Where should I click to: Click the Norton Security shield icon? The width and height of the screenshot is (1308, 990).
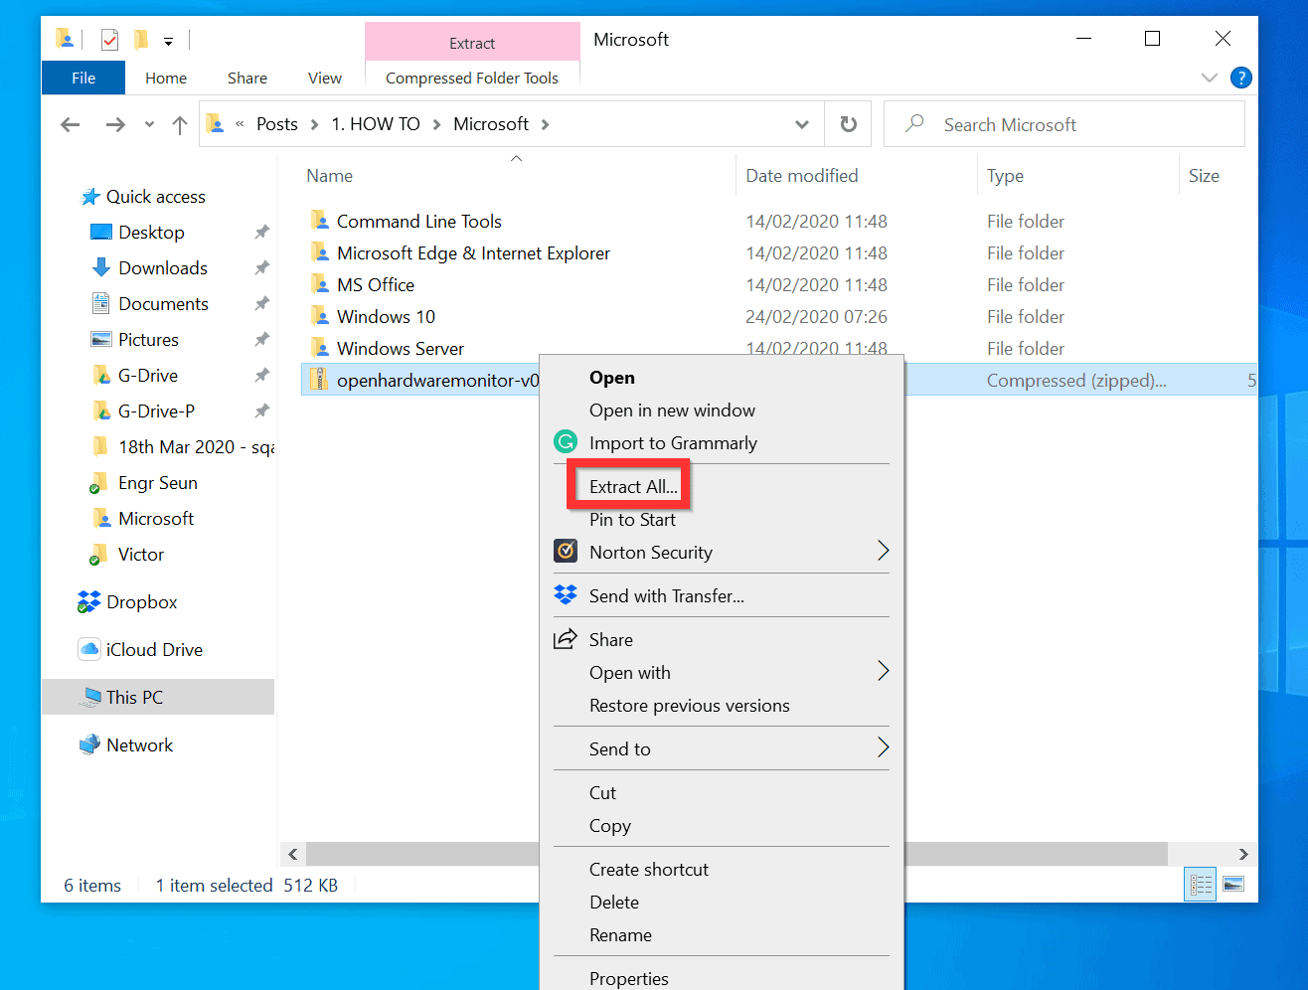566,552
